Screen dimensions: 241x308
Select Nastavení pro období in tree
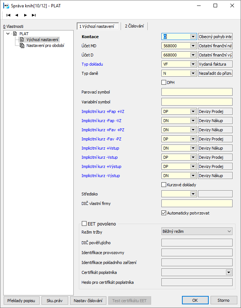click(45, 45)
